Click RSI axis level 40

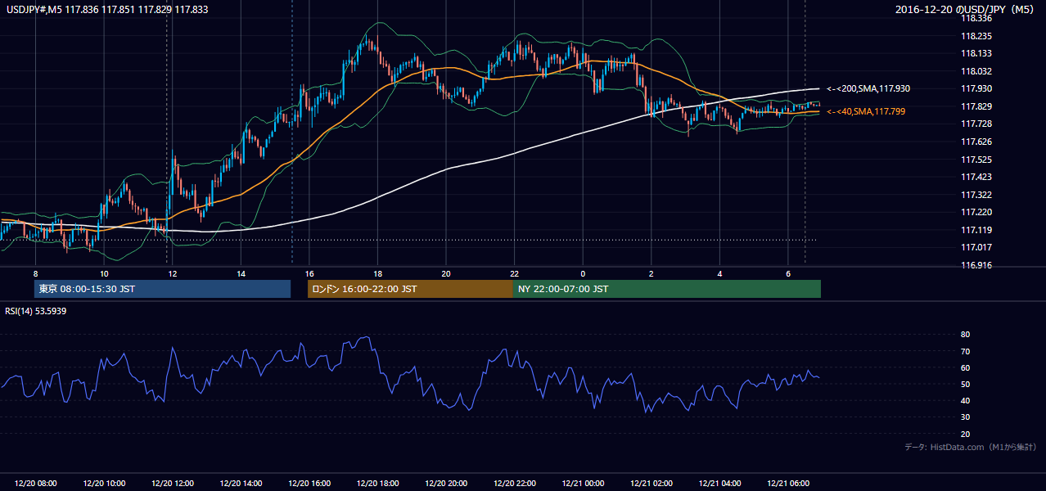966,400
